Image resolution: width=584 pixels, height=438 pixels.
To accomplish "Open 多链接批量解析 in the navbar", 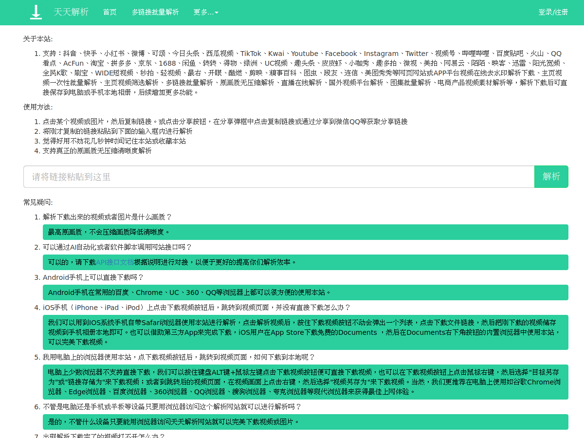I will tap(155, 12).
